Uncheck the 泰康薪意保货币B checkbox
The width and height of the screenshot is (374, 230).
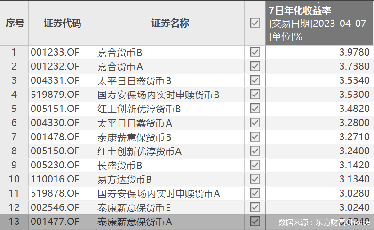click(x=255, y=137)
